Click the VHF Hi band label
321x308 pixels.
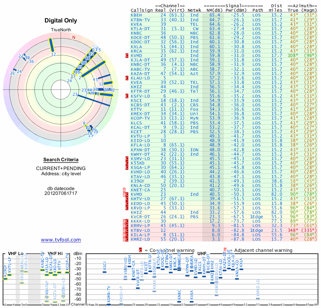(x=55, y=253)
